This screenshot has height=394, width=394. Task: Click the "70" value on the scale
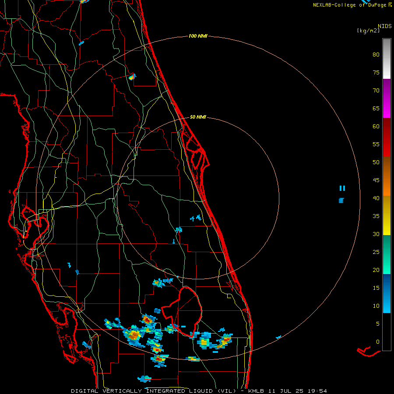pyautogui.click(x=376, y=91)
